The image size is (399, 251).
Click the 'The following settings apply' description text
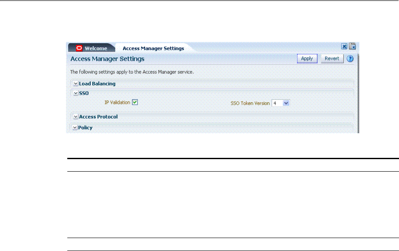(132, 72)
